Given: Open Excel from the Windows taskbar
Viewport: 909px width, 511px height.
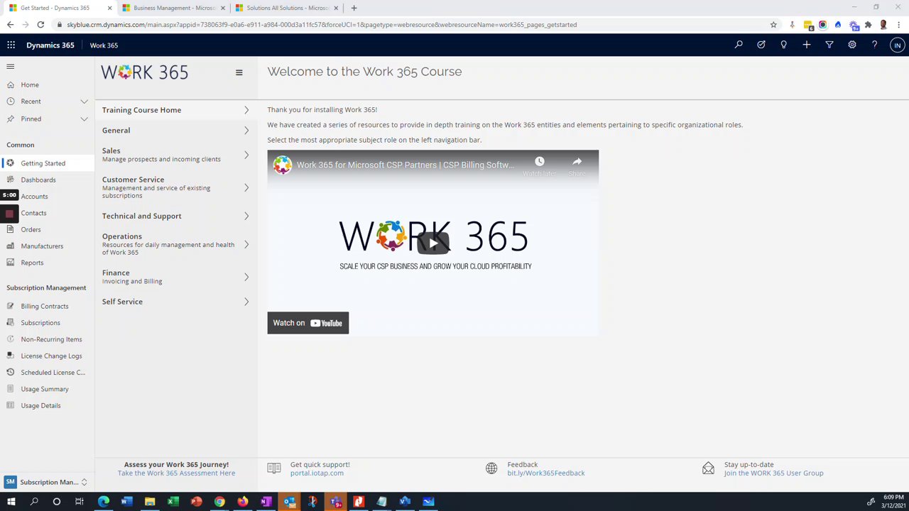Looking at the screenshot, I should point(173,502).
